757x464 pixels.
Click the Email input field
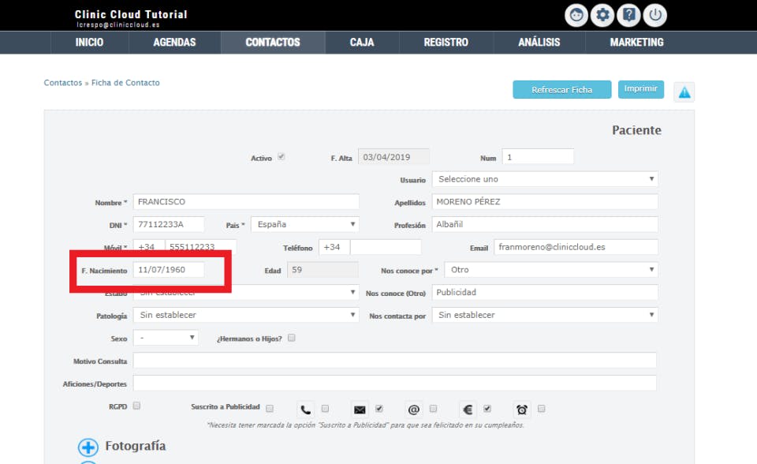576,247
